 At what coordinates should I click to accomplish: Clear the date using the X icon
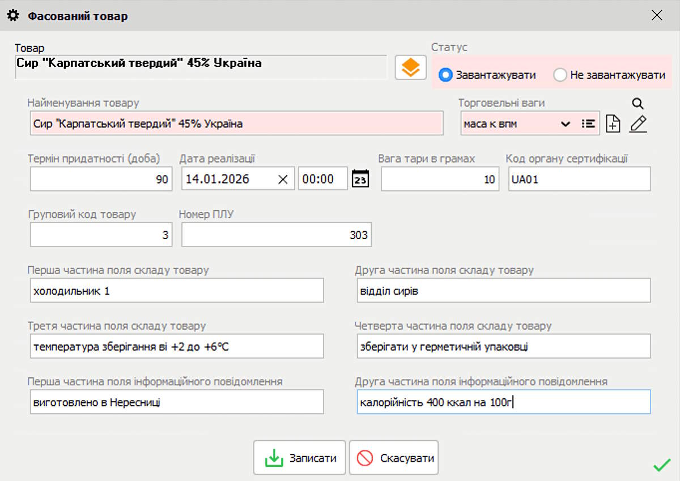click(x=282, y=178)
